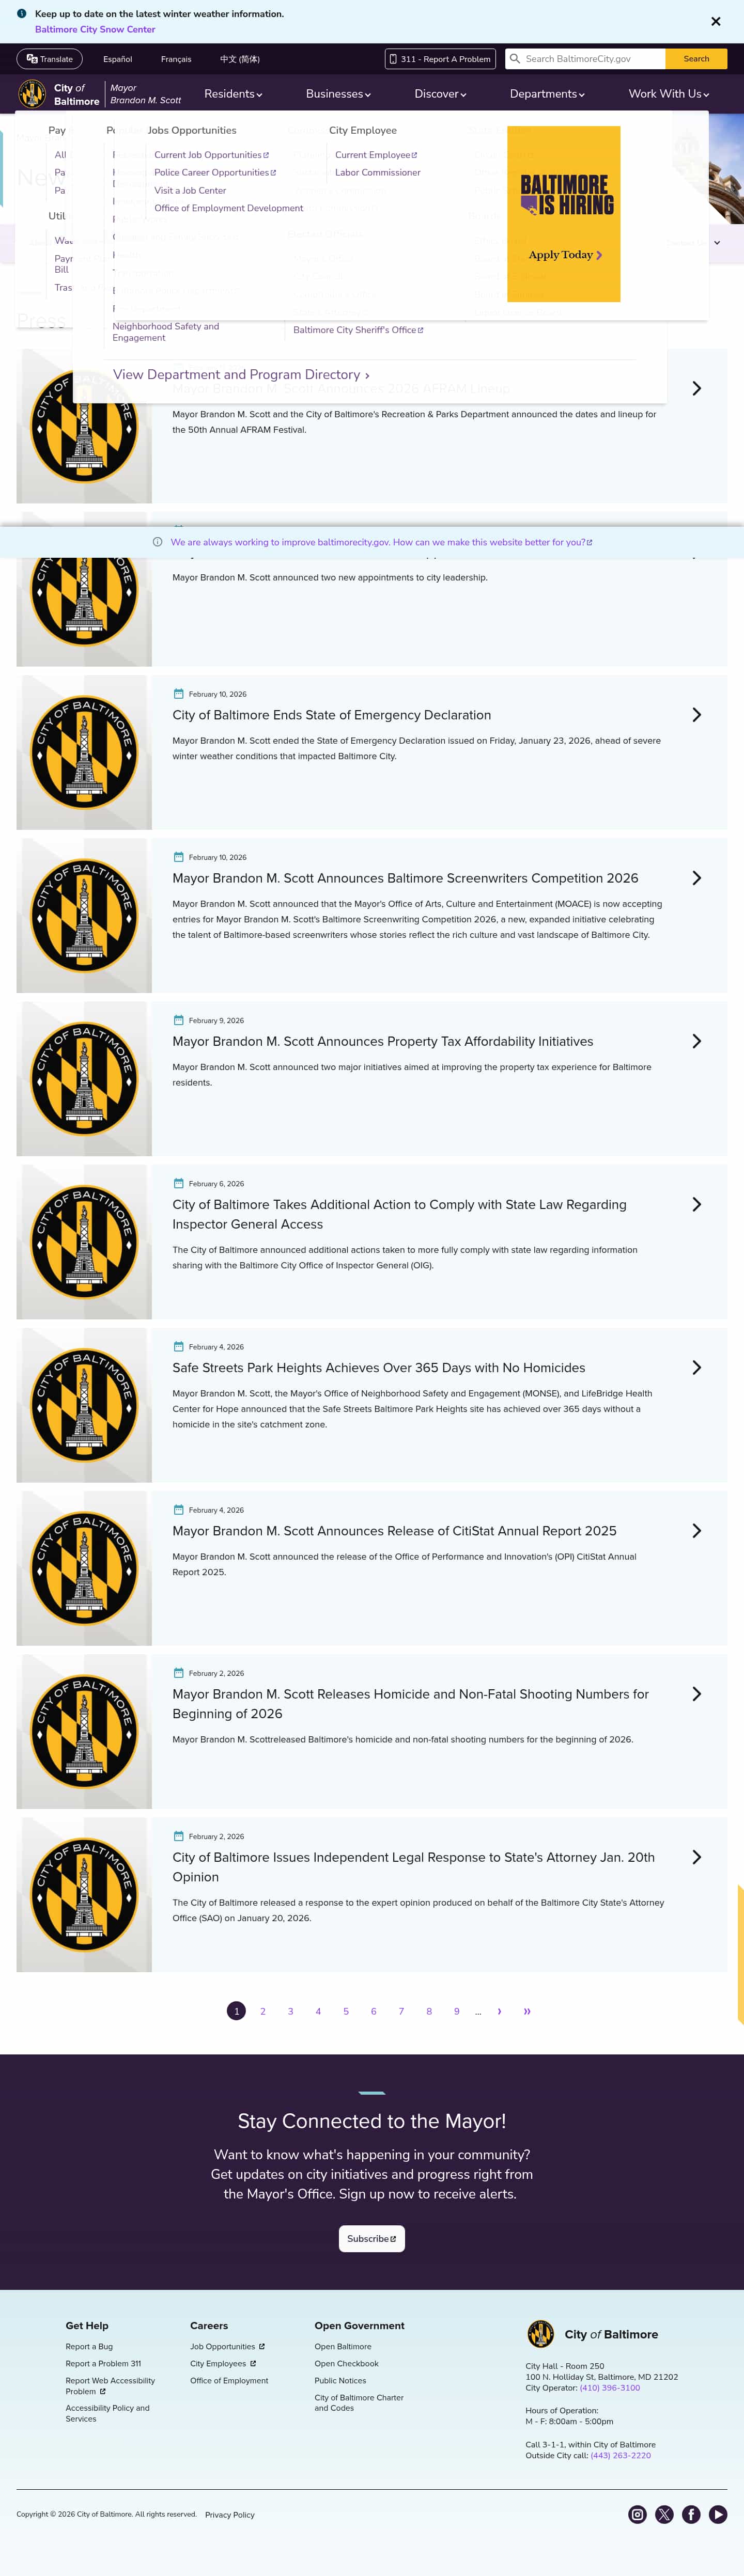Viewport: 744px width, 2576px height.
Task: Open the Instagram icon in footer
Action: [x=637, y=2514]
